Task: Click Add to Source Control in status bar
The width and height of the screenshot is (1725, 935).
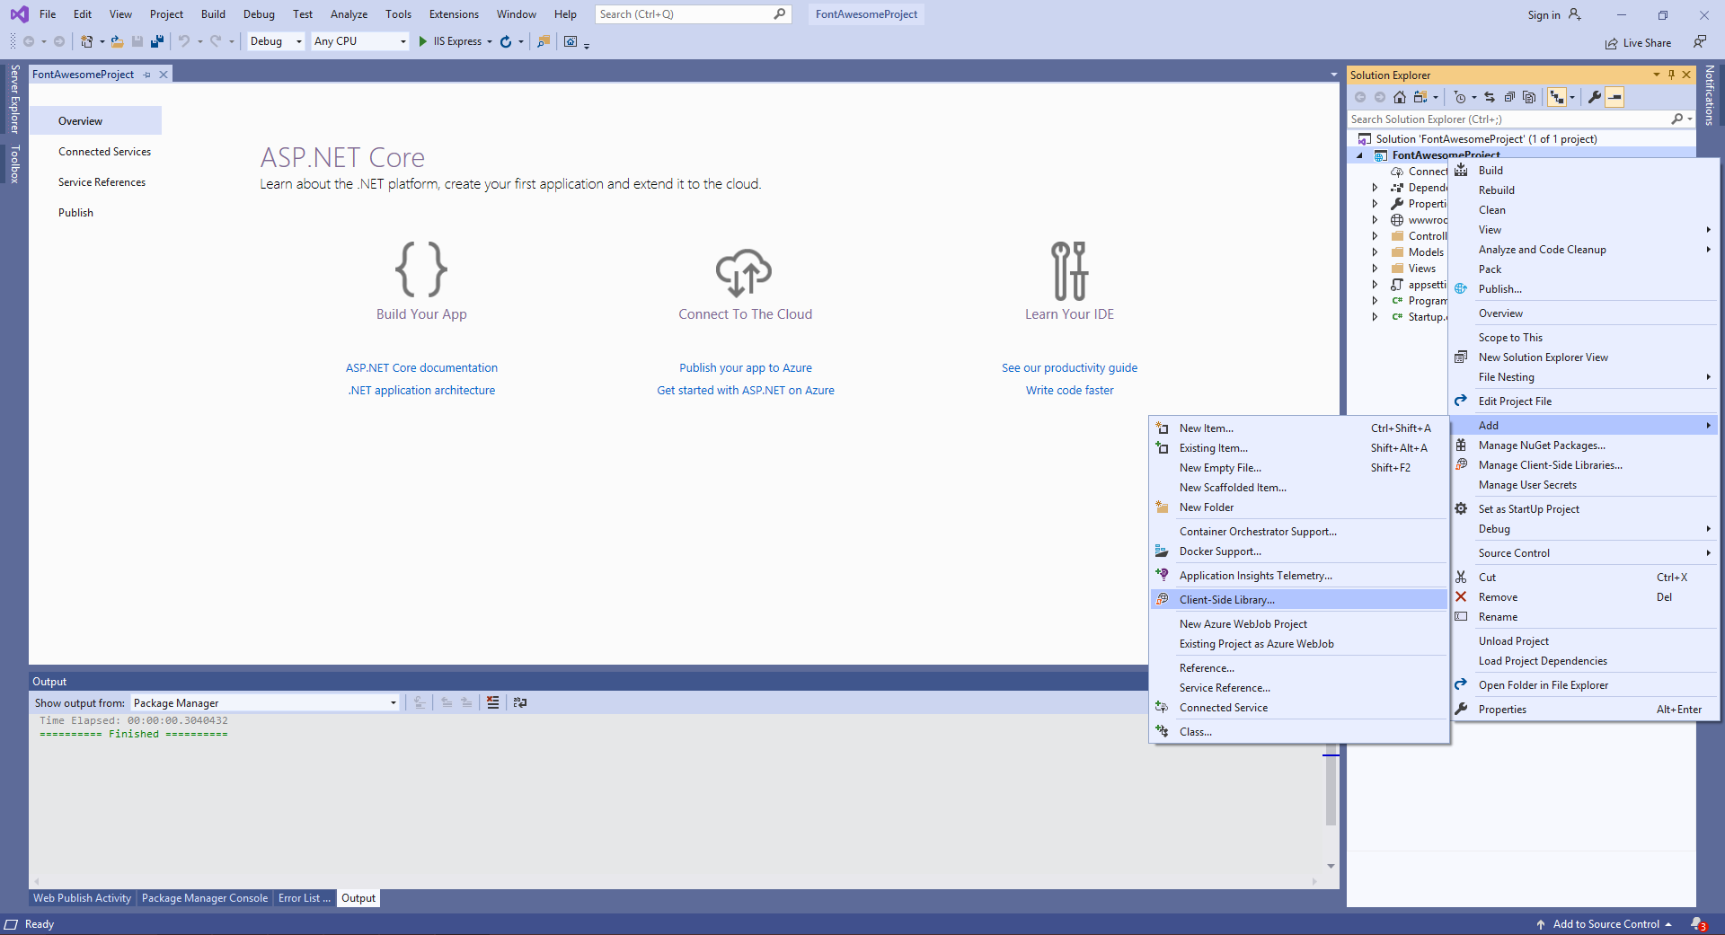Action: (1606, 924)
